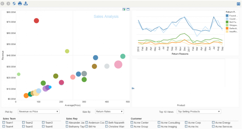Viewport: 243px width, 129px height.
Task: Click the Sales Team section header
Action: pos(9,119)
